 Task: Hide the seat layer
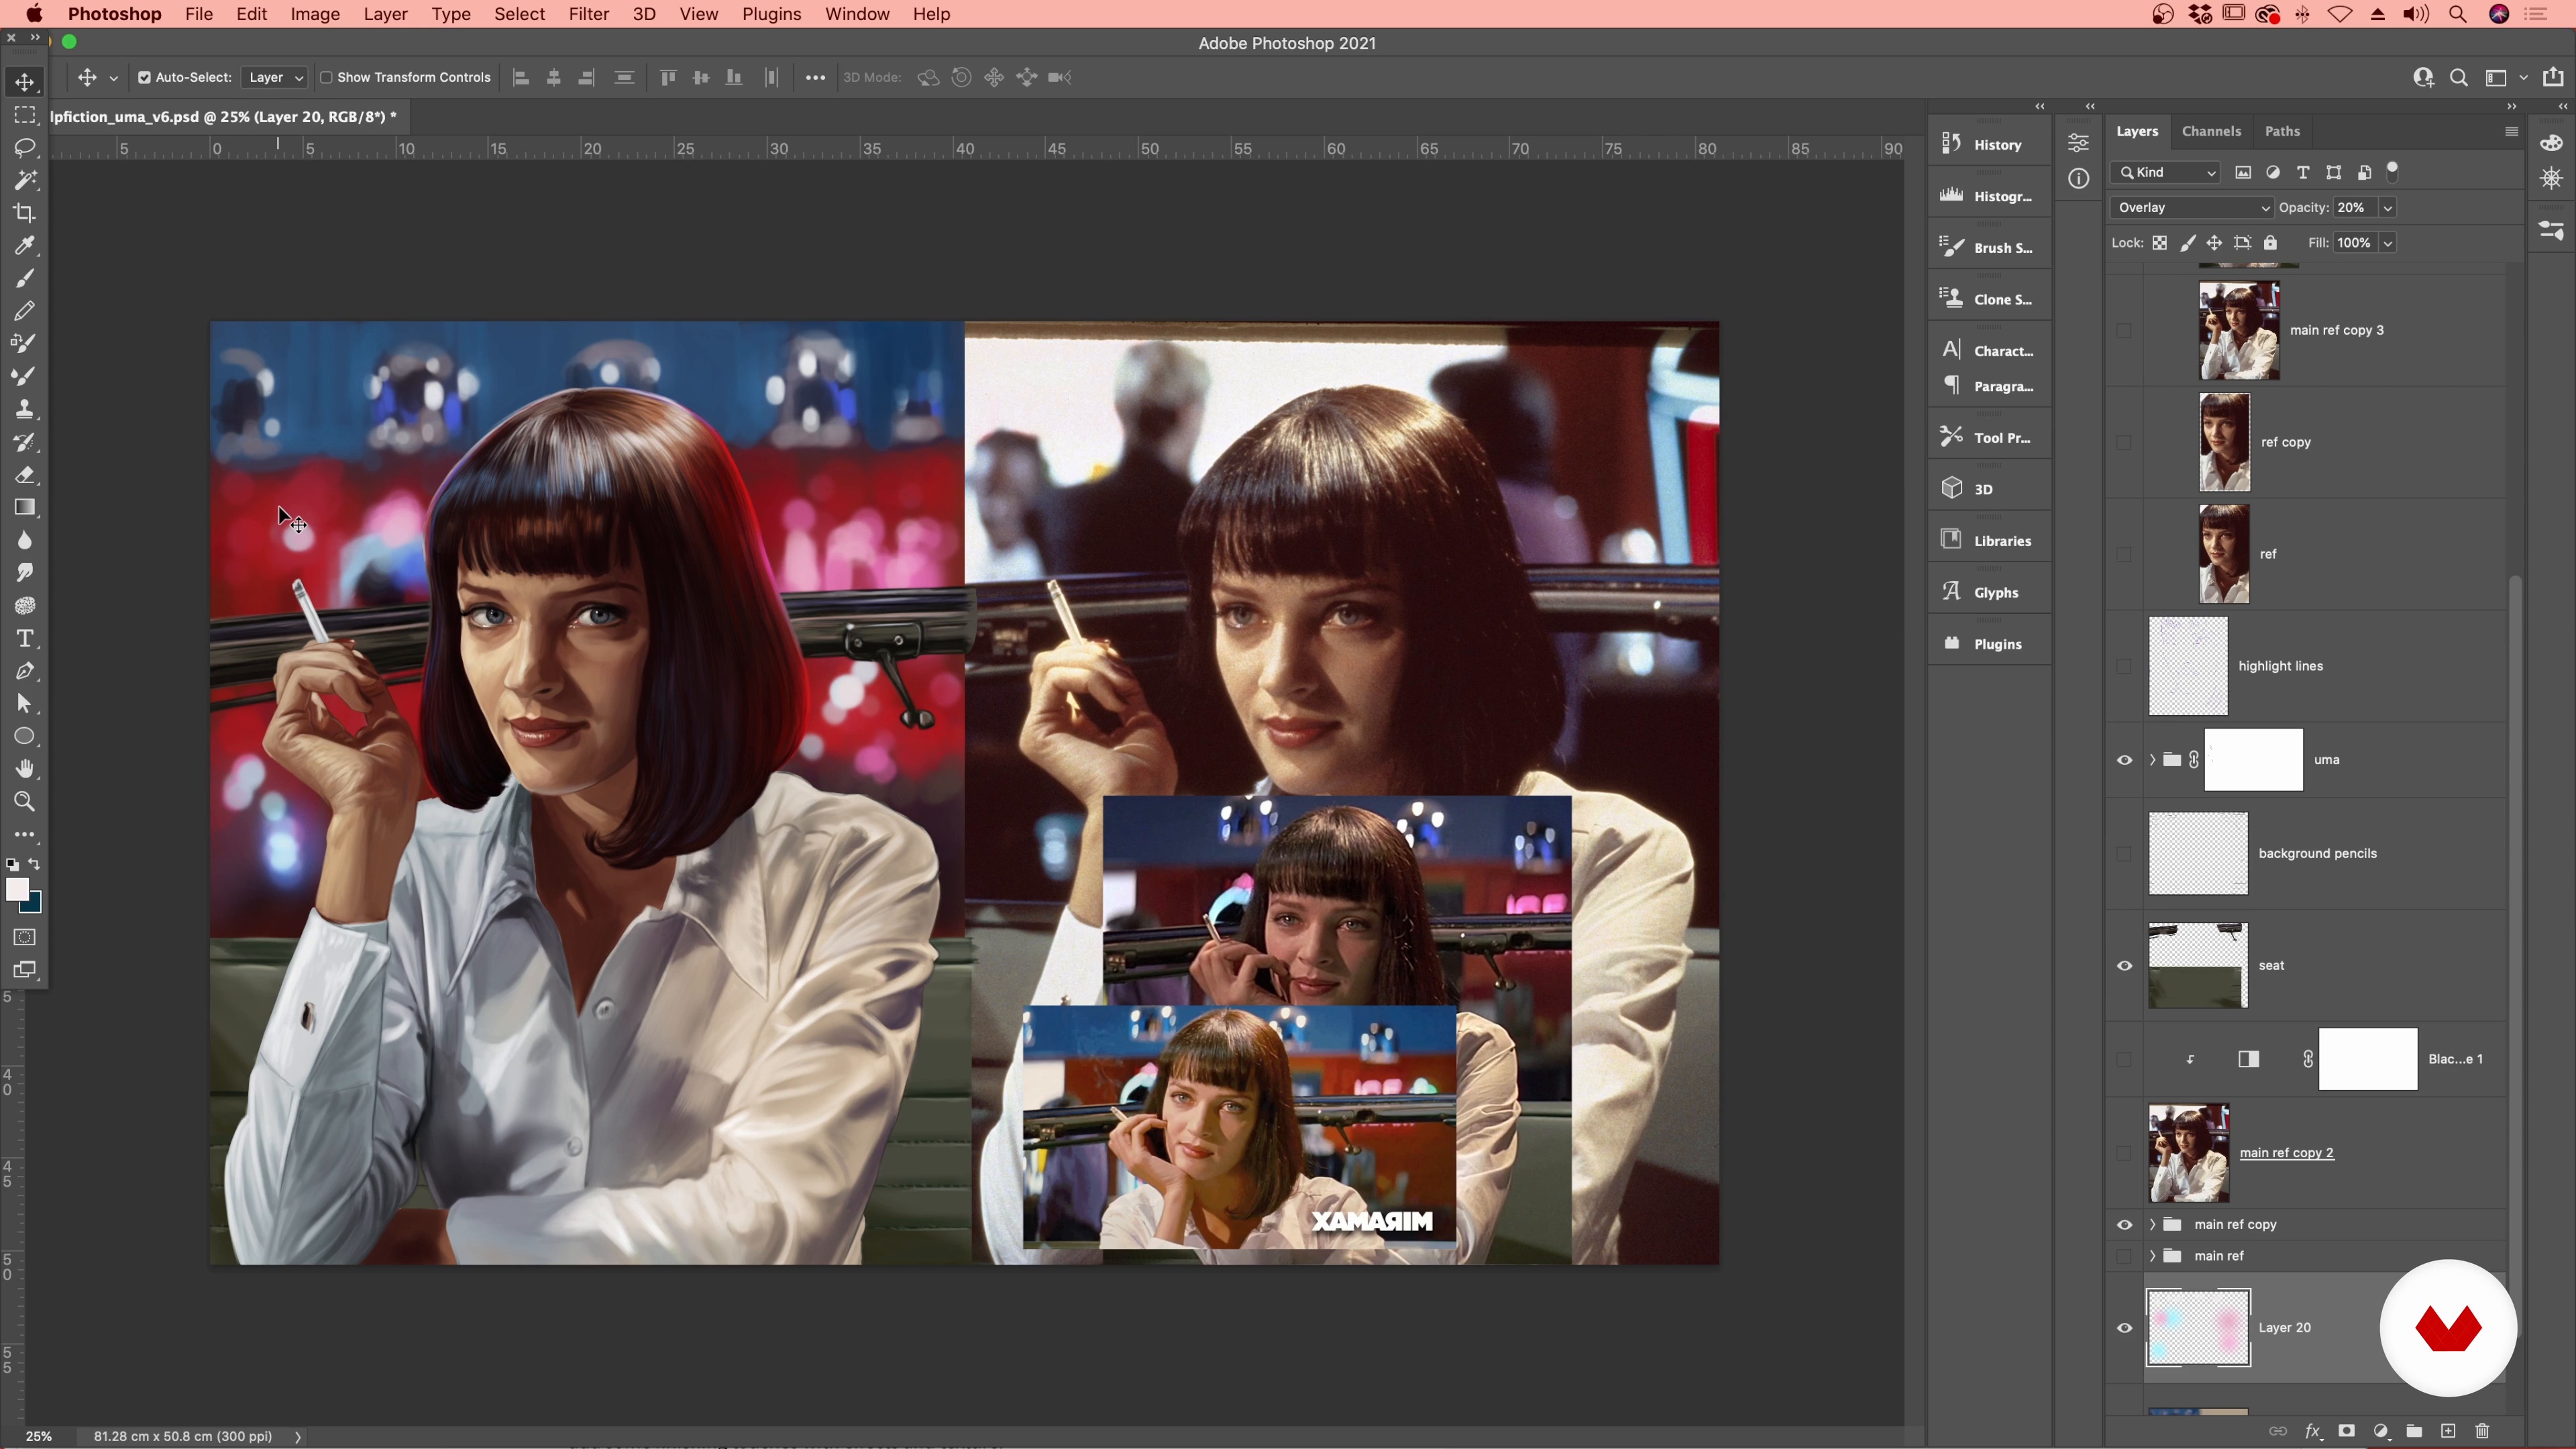coord(2124,966)
